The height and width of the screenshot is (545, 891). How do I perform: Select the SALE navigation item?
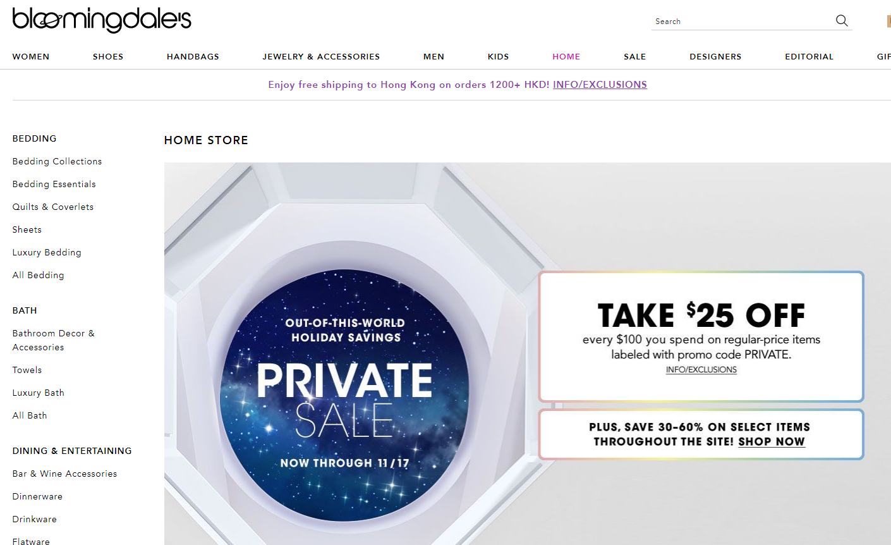pyautogui.click(x=634, y=57)
